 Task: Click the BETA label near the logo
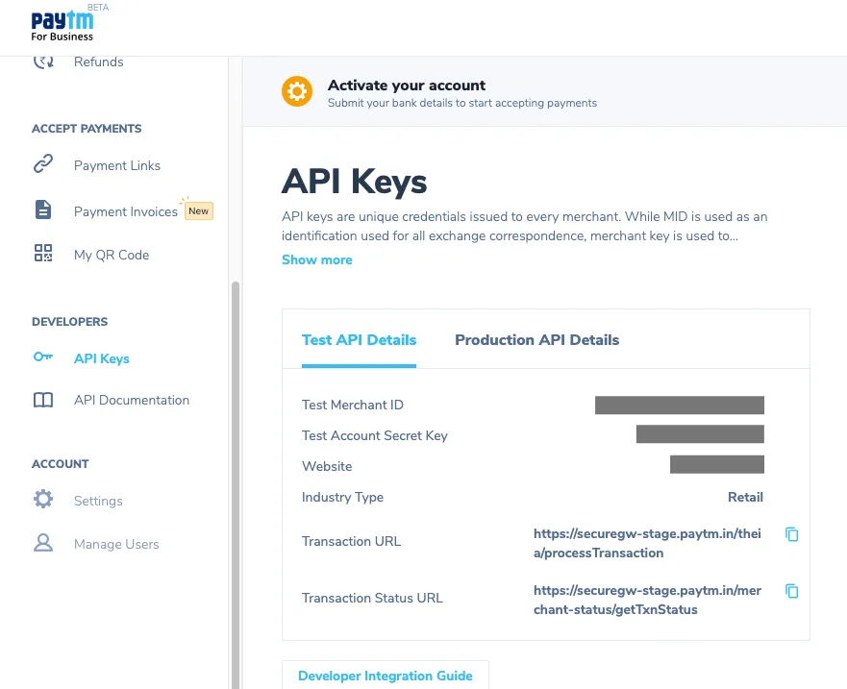coord(98,8)
